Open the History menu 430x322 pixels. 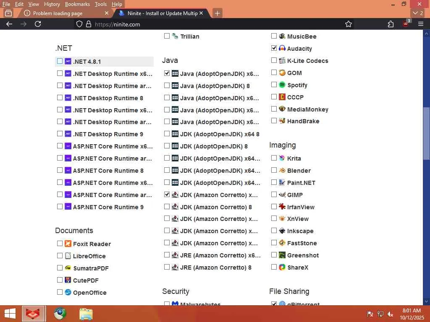click(52, 4)
